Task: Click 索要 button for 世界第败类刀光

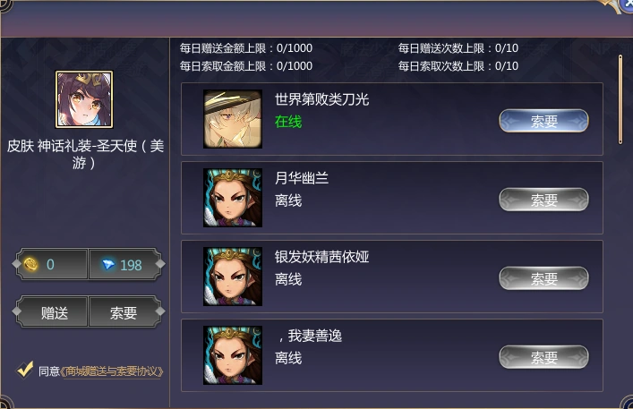Action: tap(543, 121)
